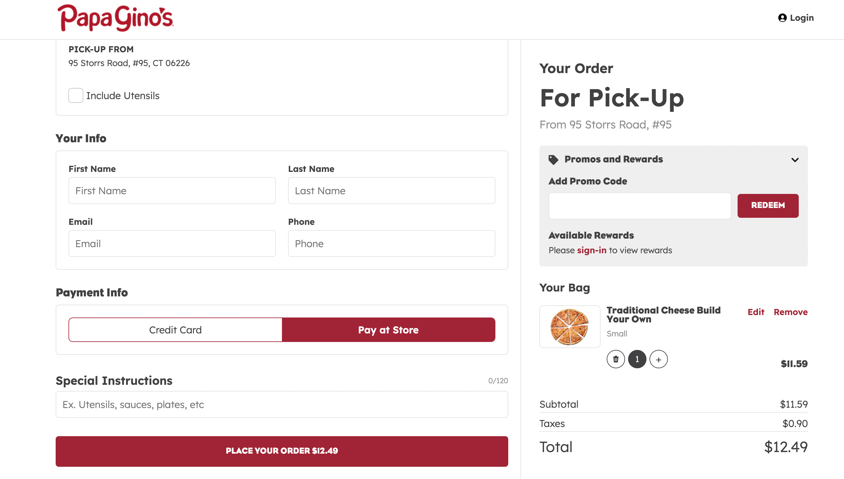This screenshot has width=844, height=479.
Task: Collapse the Promos and Rewards chevron
Action: [x=795, y=159]
